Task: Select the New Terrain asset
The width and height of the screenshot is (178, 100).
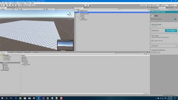Action: [26, 64]
